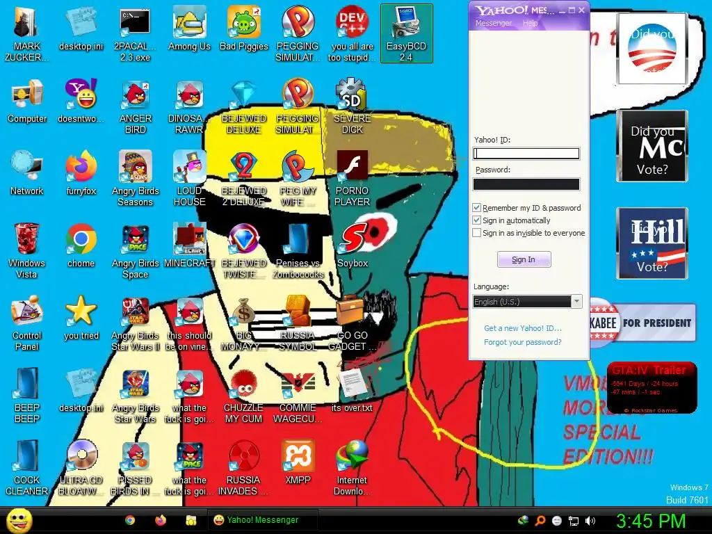Open the CHUZZLE red fuzzball icon
This screenshot has height=534, width=712.
pyautogui.click(x=244, y=395)
